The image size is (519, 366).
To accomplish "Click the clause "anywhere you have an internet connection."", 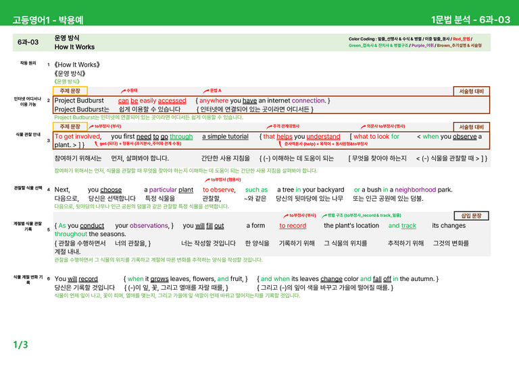I will [x=263, y=100].
